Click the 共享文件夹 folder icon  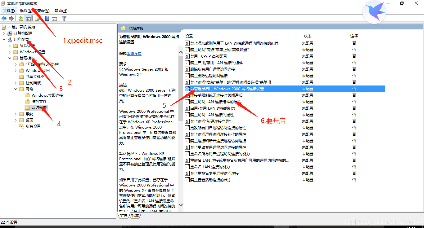coord(22,77)
